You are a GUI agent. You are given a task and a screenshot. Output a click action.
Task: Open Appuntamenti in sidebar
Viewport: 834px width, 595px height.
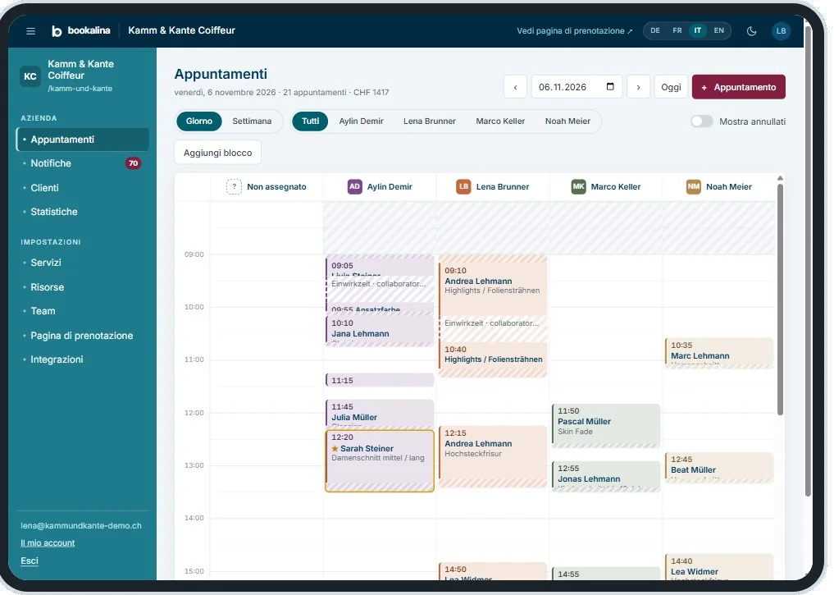click(83, 140)
